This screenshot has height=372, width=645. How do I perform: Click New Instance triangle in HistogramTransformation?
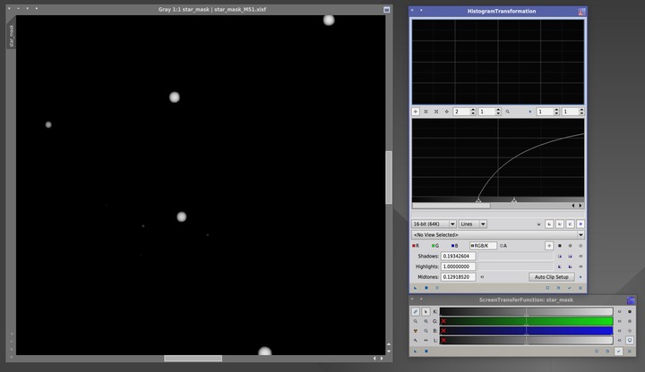pyautogui.click(x=416, y=288)
